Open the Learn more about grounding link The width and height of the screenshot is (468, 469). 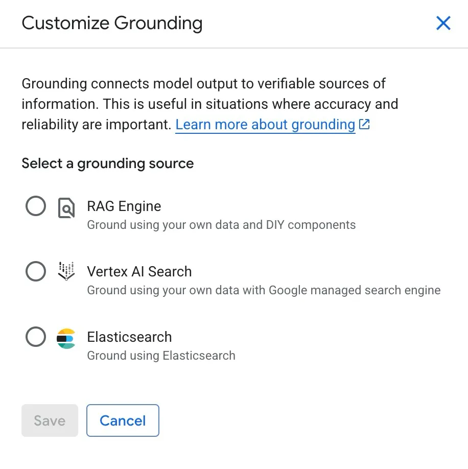266,124
